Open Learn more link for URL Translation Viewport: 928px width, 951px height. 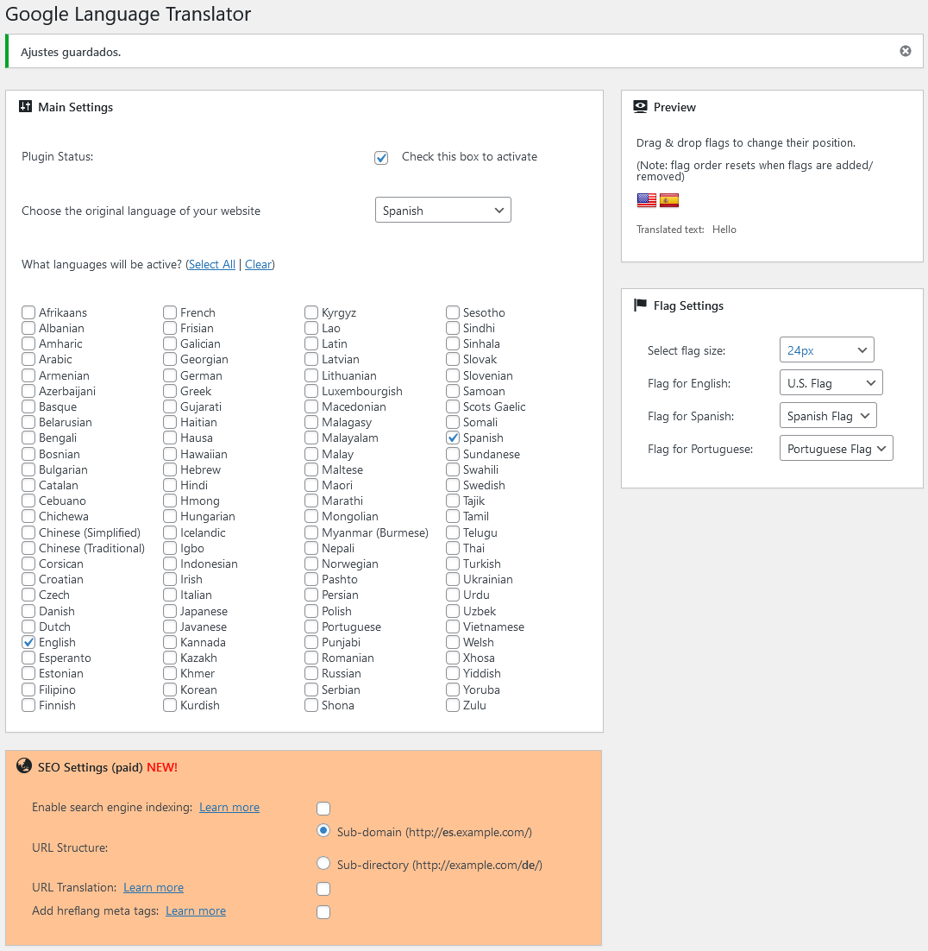tap(154, 887)
